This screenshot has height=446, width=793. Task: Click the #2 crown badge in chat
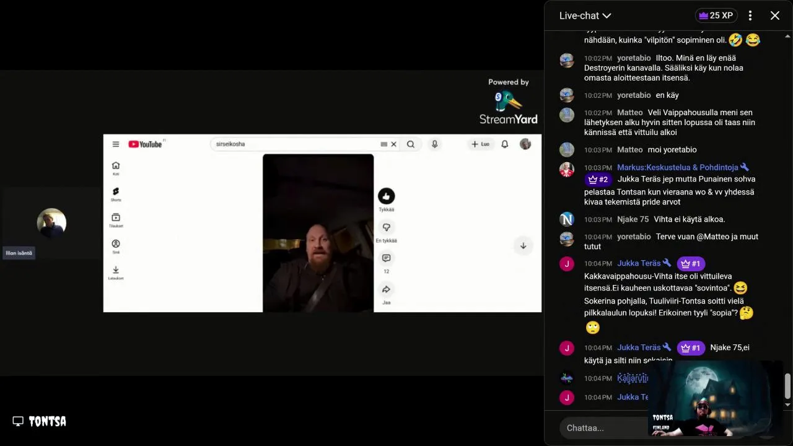click(x=598, y=180)
